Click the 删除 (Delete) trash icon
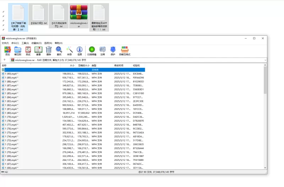Viewport: 284px width, 187px height. tap(49, 50)
